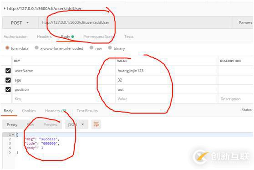Click the request URL input field
The width and height of the screenshot is (254, 170).
click(136, 22)
